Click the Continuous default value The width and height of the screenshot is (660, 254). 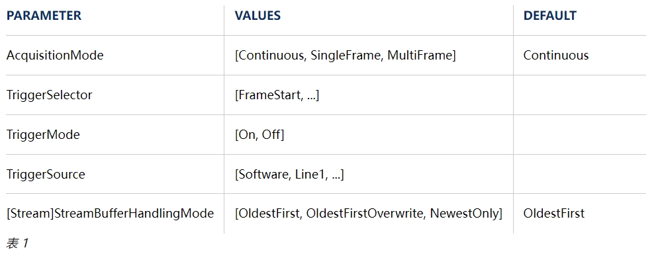point(556,56)
